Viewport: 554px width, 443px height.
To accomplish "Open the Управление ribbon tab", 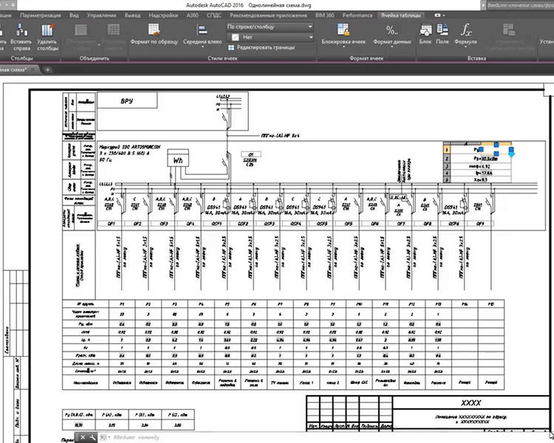I will 101,16.
